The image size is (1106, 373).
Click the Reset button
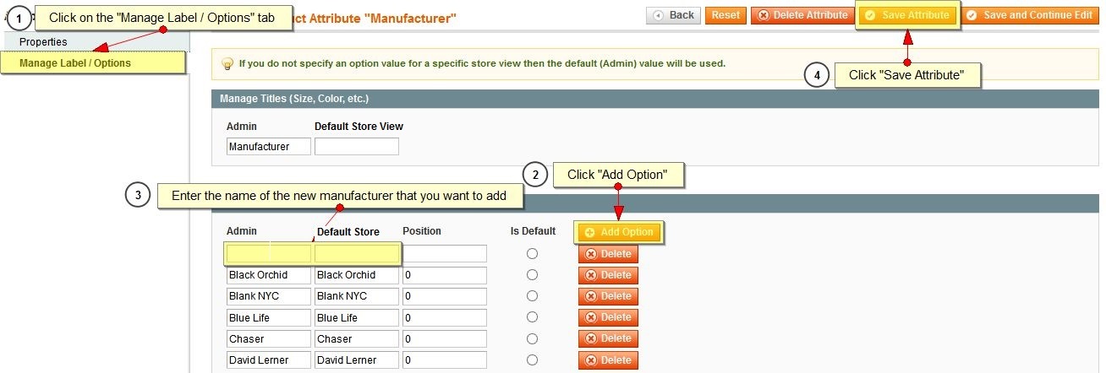725,15
